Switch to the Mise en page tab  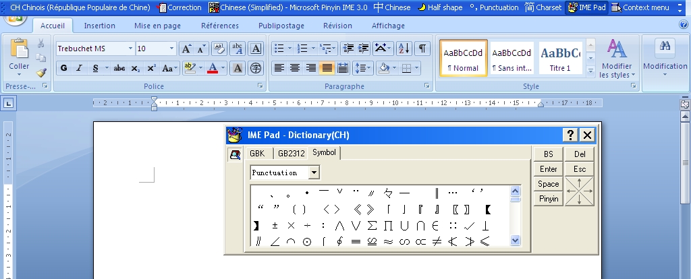pyautogui.click(x=157, y=26)
